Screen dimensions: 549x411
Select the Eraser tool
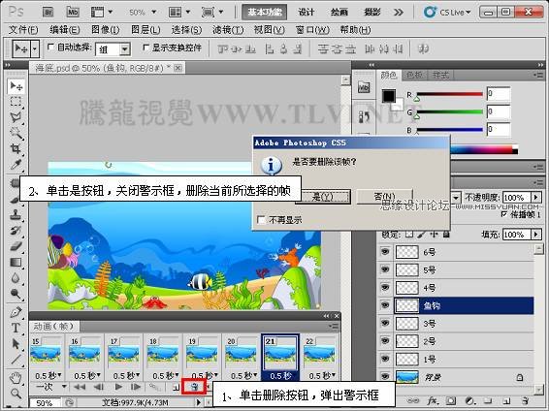(x=16, y=246)
